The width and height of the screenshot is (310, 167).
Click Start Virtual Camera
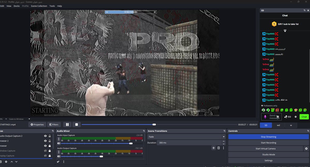[x=266, y=149]
